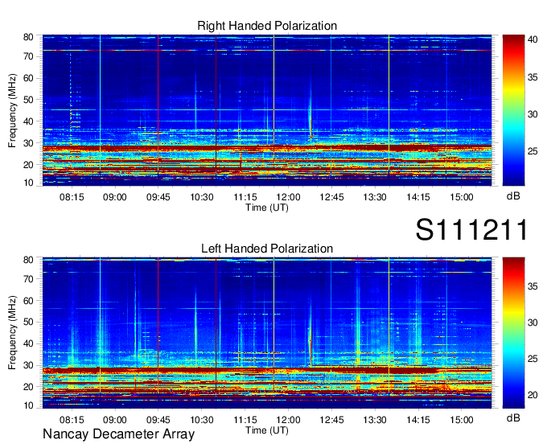Screen dimensions: 547x444
Task: Click the dB label under the bottom color bar
Action: [513, 417]
